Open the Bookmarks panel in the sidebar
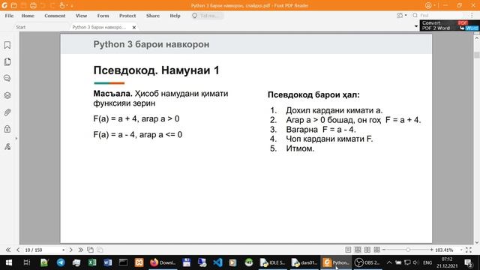 point(7,45)
